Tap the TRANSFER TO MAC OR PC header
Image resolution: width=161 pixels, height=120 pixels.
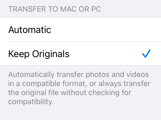[55, 9]
